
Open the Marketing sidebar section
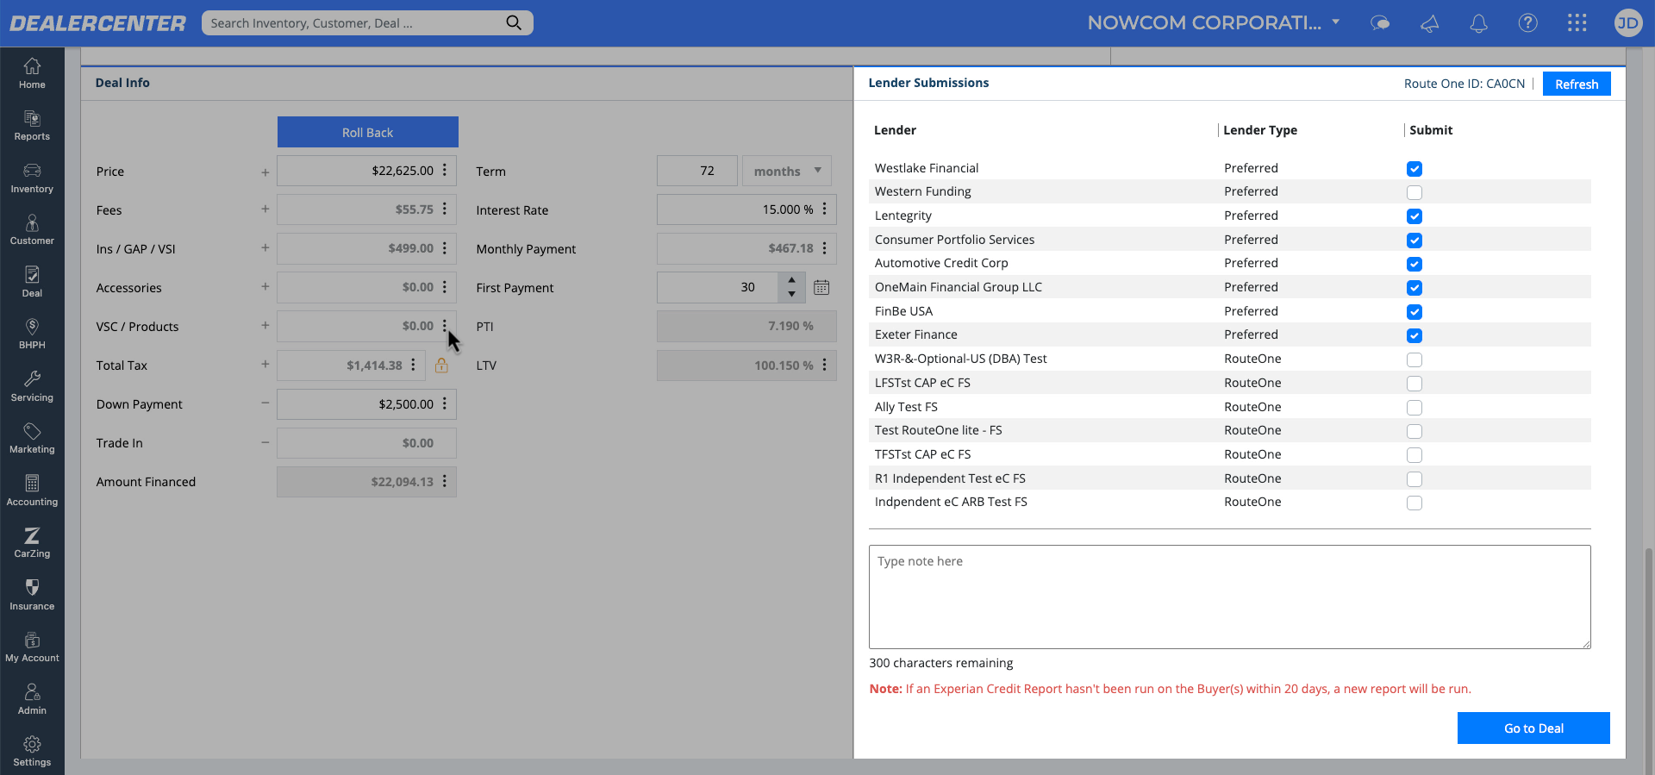coord(32,438)
